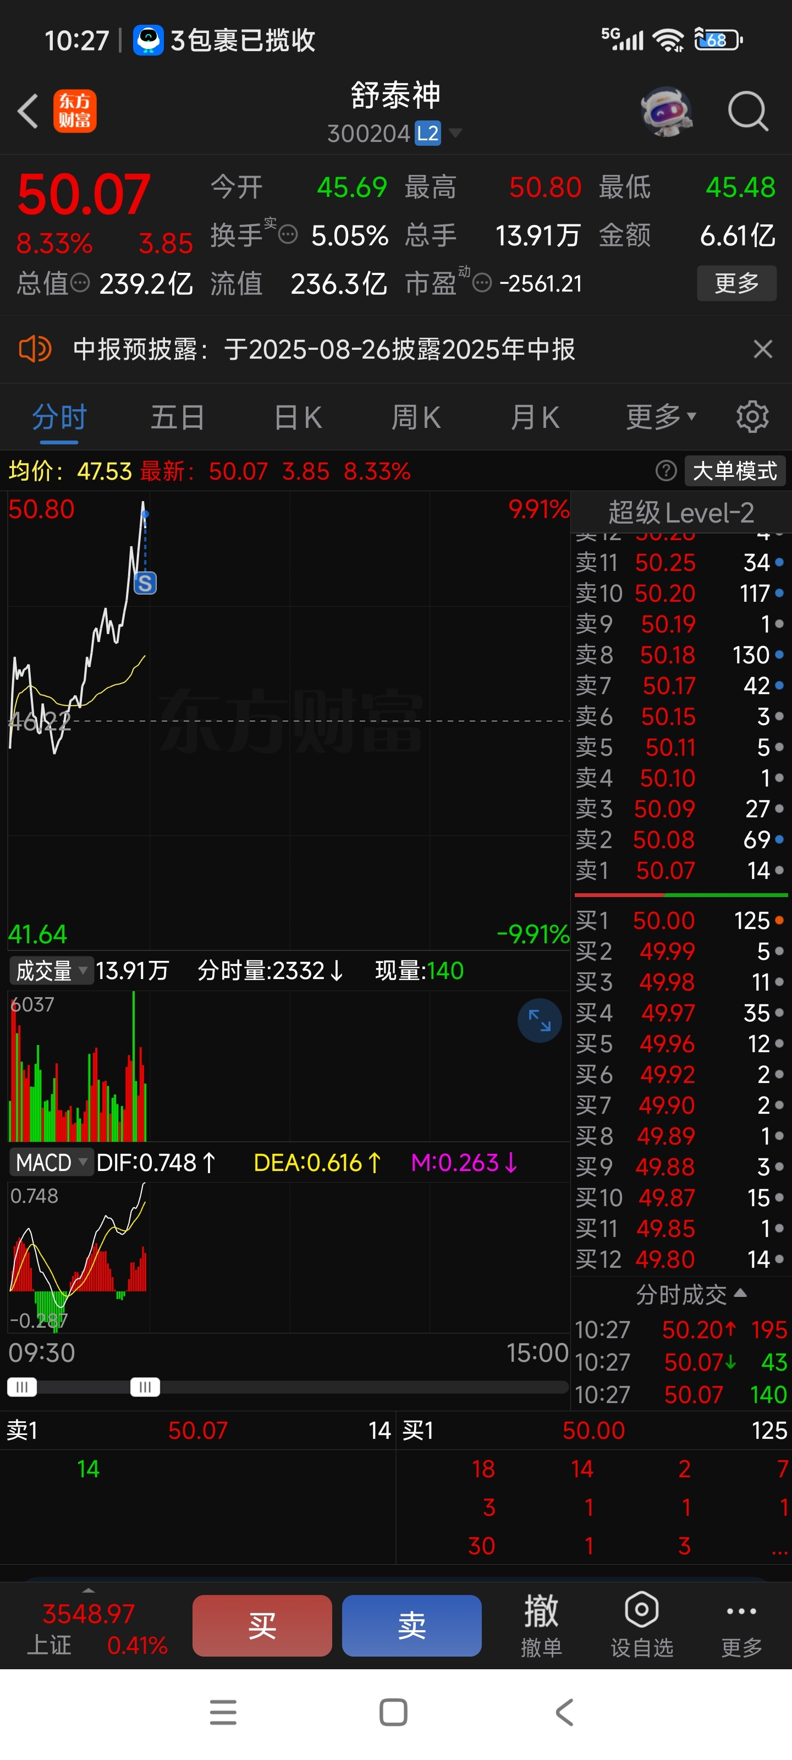The width and height of the screenshot is (792, 1760).
Task: Tap the back arrow icon
Action: click(x=28, y=111)
